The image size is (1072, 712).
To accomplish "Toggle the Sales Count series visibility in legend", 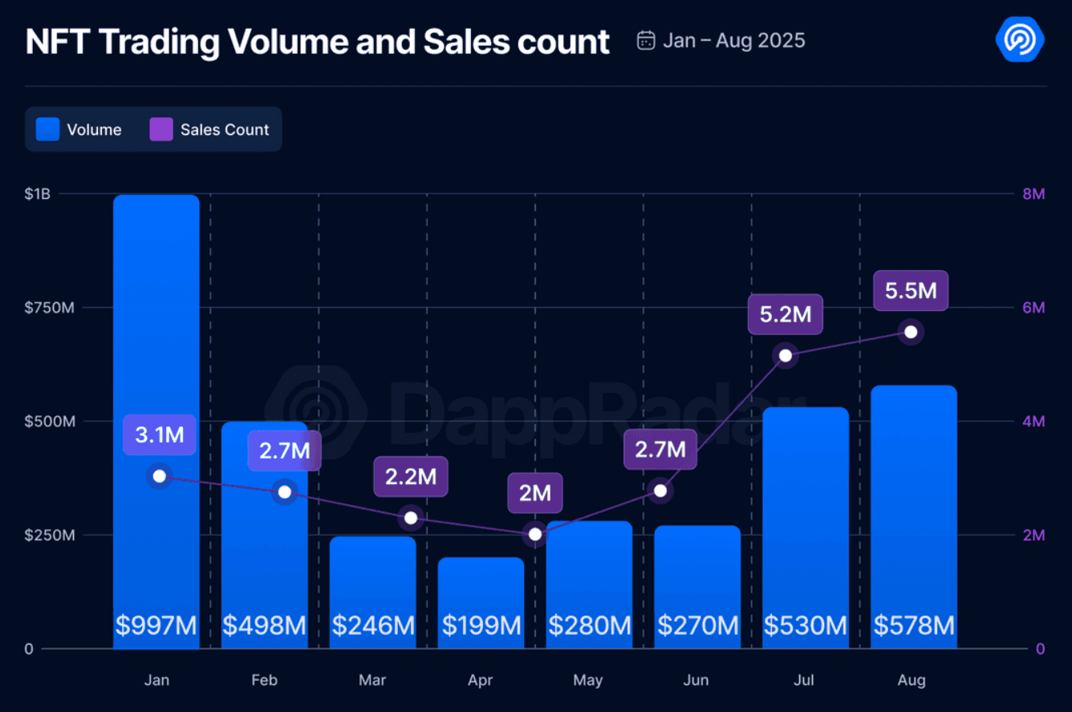I will [212, 128].
